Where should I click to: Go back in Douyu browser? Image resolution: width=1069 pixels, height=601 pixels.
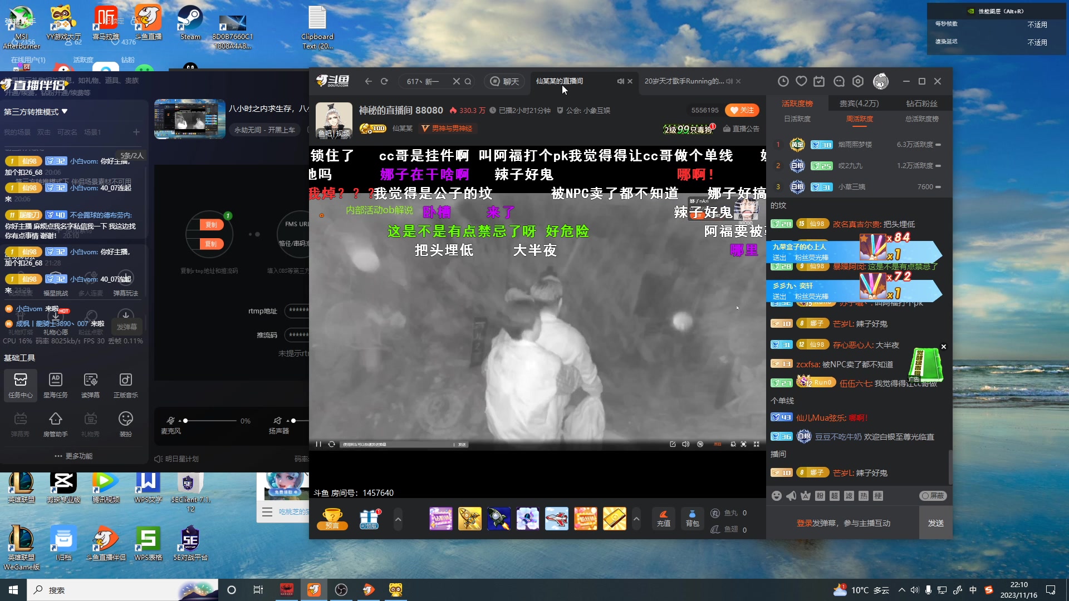(x=368, y=81)
